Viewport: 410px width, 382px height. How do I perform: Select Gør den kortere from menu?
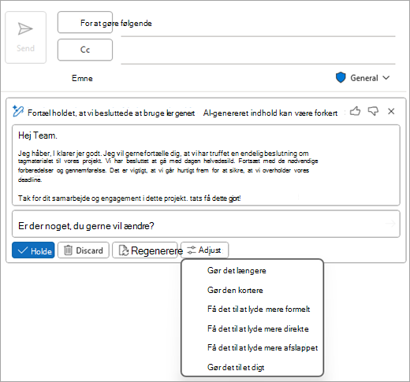click(235, 290)
